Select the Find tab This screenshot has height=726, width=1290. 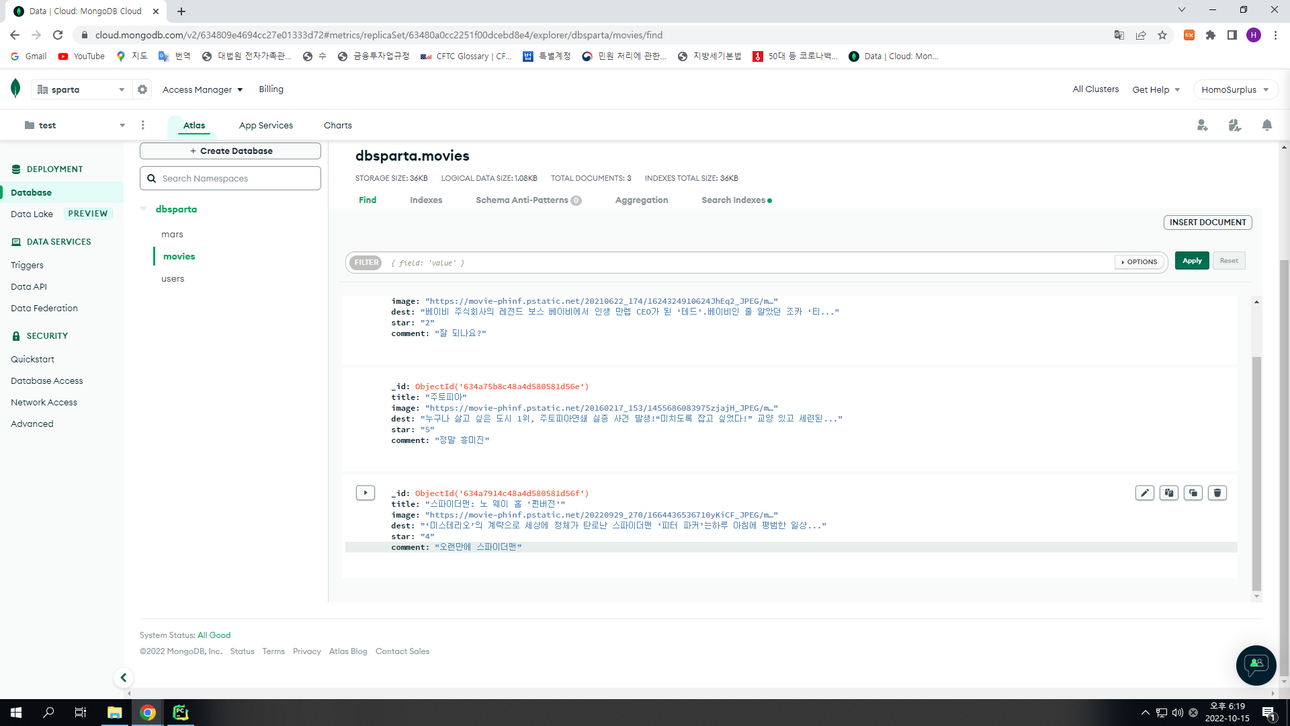tap(368, 200)
